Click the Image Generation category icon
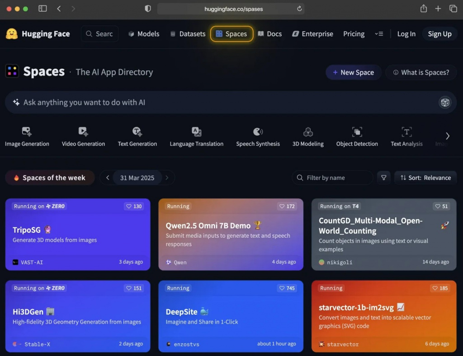463x356 pixels. [27, 132]
